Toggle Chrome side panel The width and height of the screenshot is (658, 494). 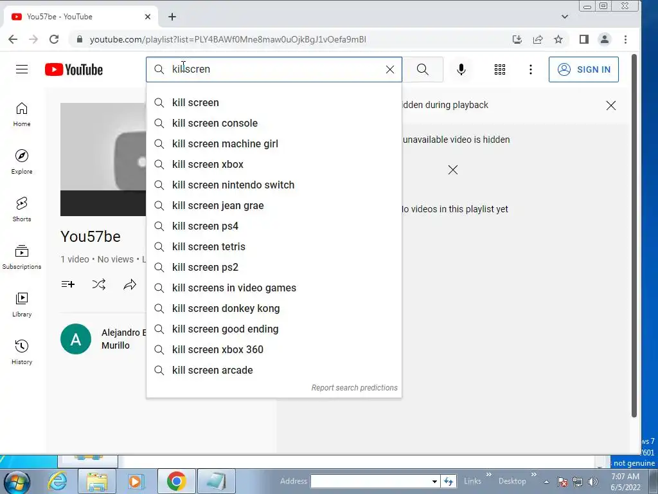click(x=583, y=39)
